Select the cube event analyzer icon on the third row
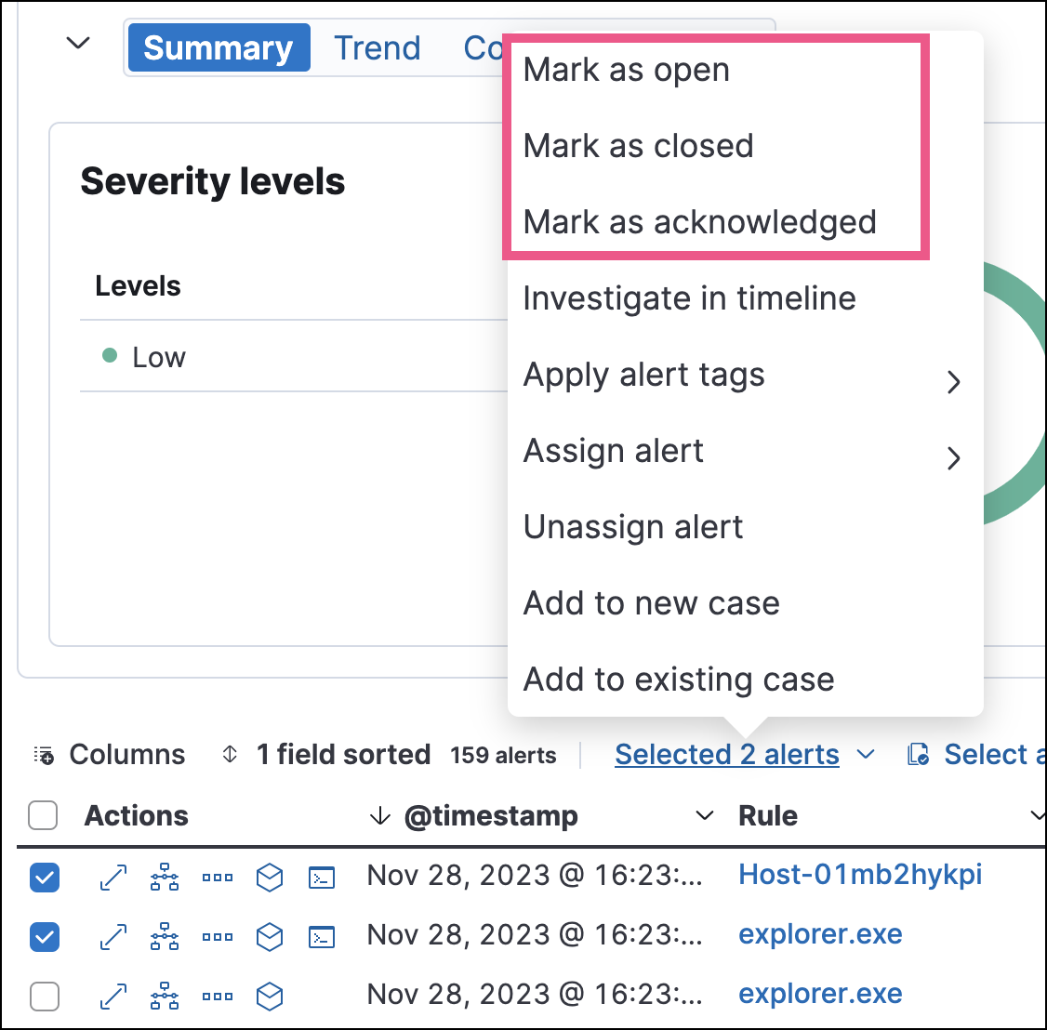The image size is (1047, 1030). click(x=269, y=996)
